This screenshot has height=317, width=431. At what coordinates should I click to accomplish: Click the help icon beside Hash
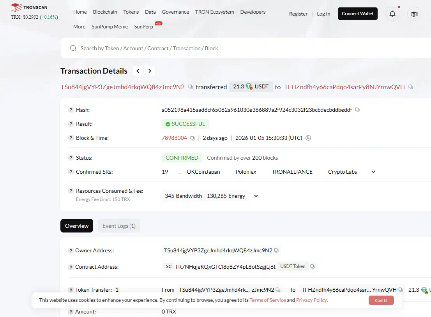tap(71, 110)
